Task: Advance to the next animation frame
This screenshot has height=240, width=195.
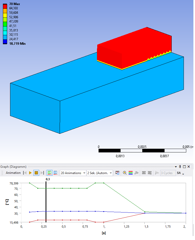Action: click(42, 173)
